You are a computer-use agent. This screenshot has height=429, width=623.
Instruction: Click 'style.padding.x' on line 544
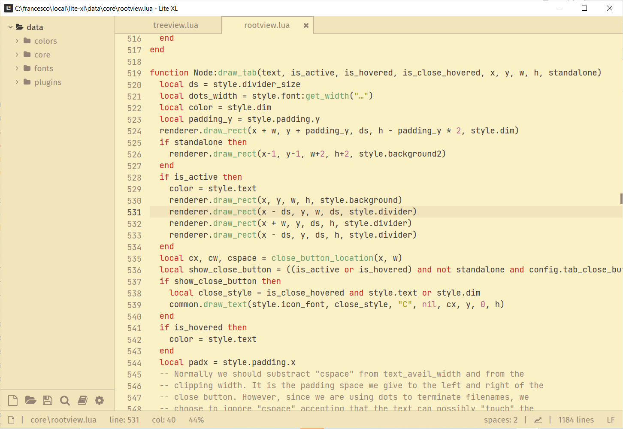point(259,363)
